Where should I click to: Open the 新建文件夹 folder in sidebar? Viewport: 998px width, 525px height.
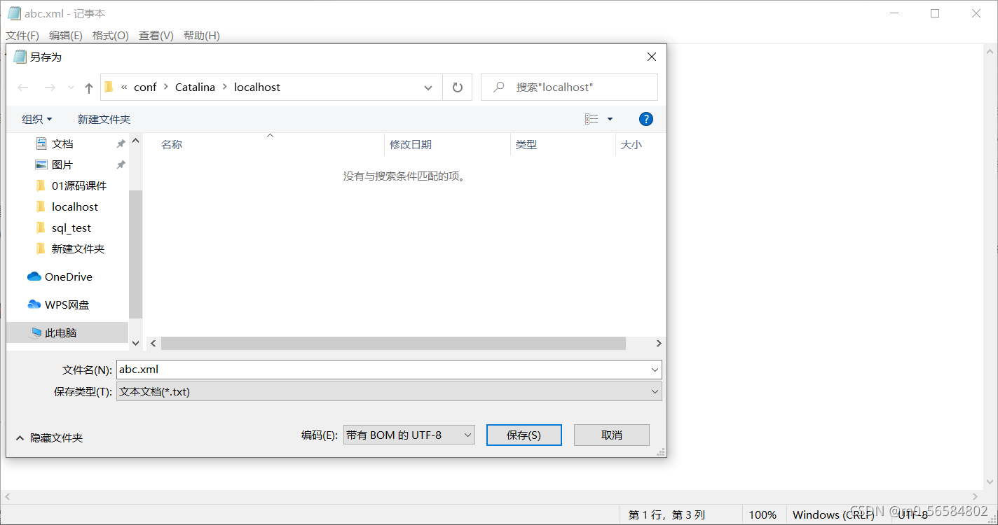click(x=78, y=248)
